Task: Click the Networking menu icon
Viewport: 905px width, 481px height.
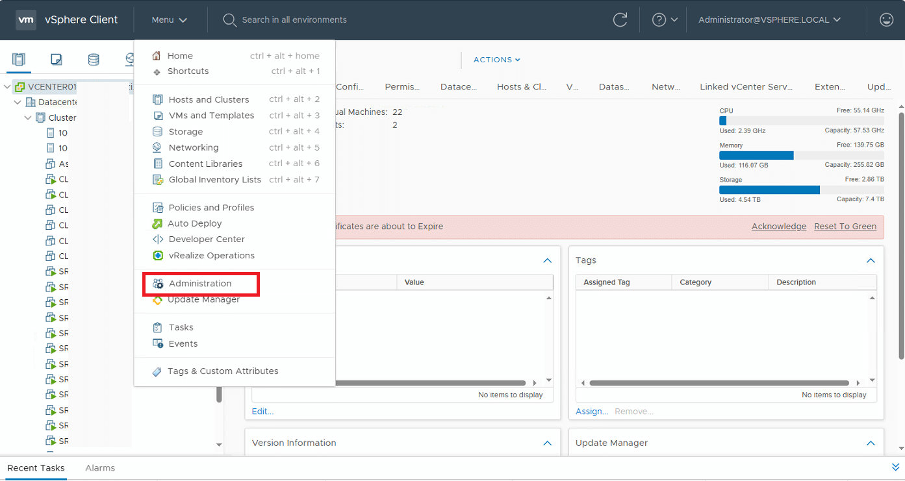Action: pyautogui.click(x=157, y=147)
